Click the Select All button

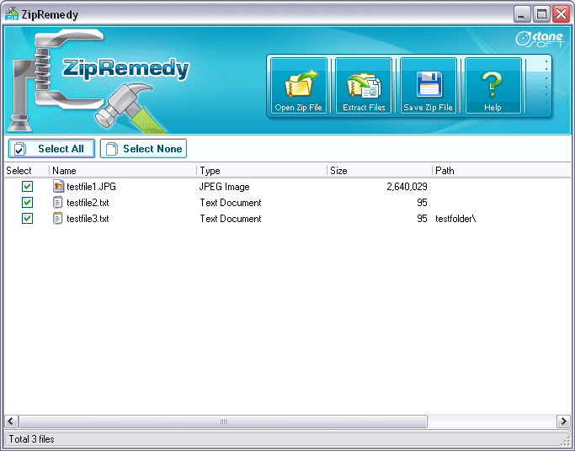tap(51, 148)
